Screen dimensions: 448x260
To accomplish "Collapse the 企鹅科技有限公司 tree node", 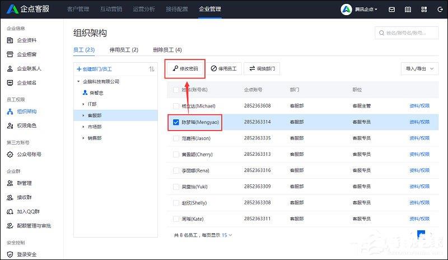I will (x=78, y=81).
